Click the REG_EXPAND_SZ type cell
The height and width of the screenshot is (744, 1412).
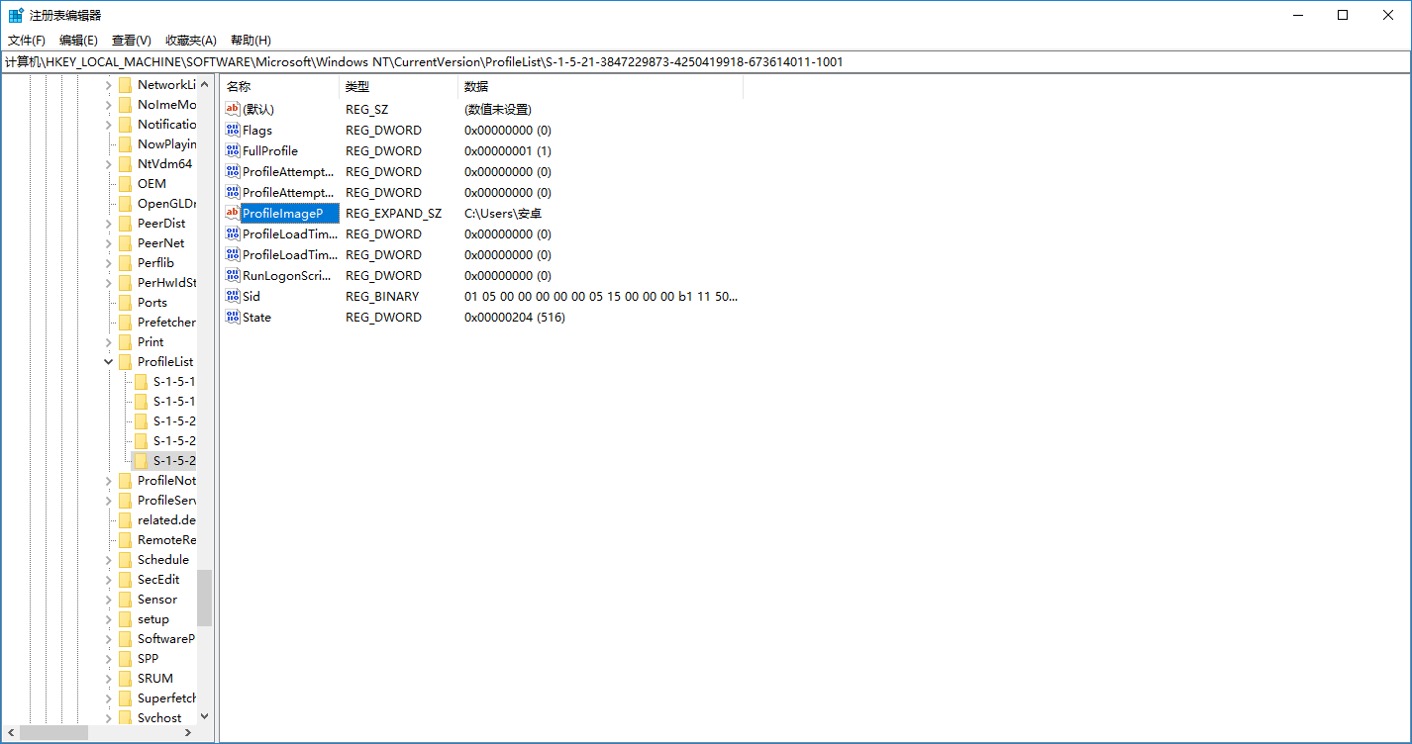pos(393,213)
